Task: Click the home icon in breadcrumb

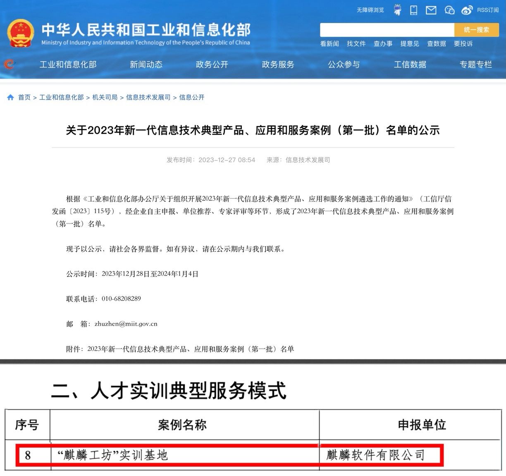Action: (10, 98)
